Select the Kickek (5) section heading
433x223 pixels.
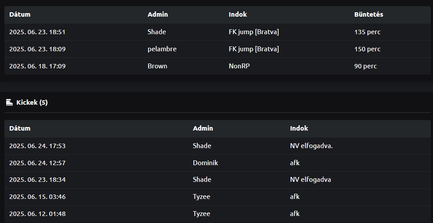pos(32,103)
